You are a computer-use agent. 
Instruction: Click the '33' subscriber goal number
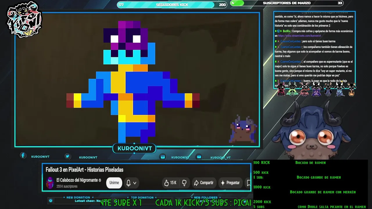[340, 3]
